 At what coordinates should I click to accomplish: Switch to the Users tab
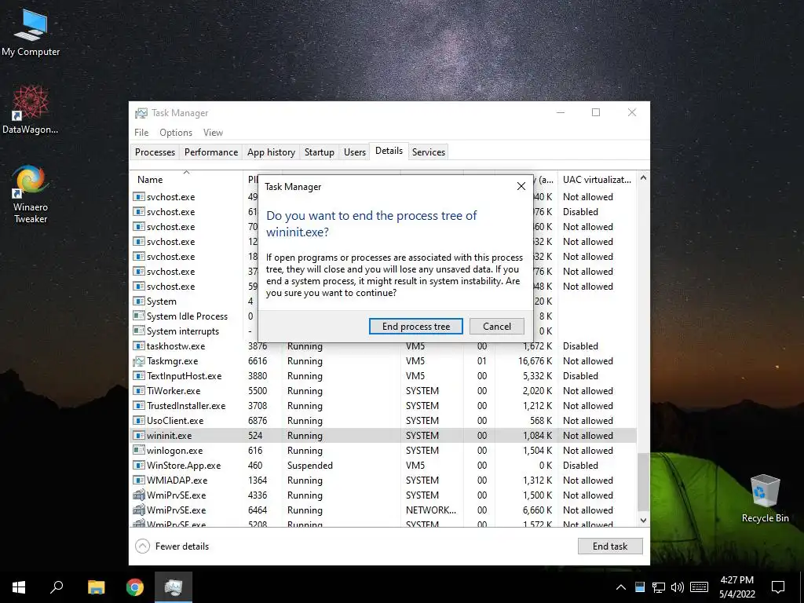click(355, 152)
